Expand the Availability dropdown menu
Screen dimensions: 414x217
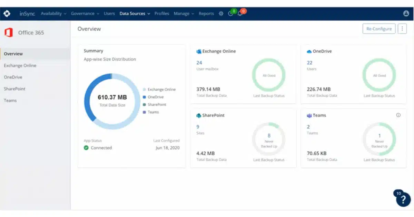click(53, 14)
